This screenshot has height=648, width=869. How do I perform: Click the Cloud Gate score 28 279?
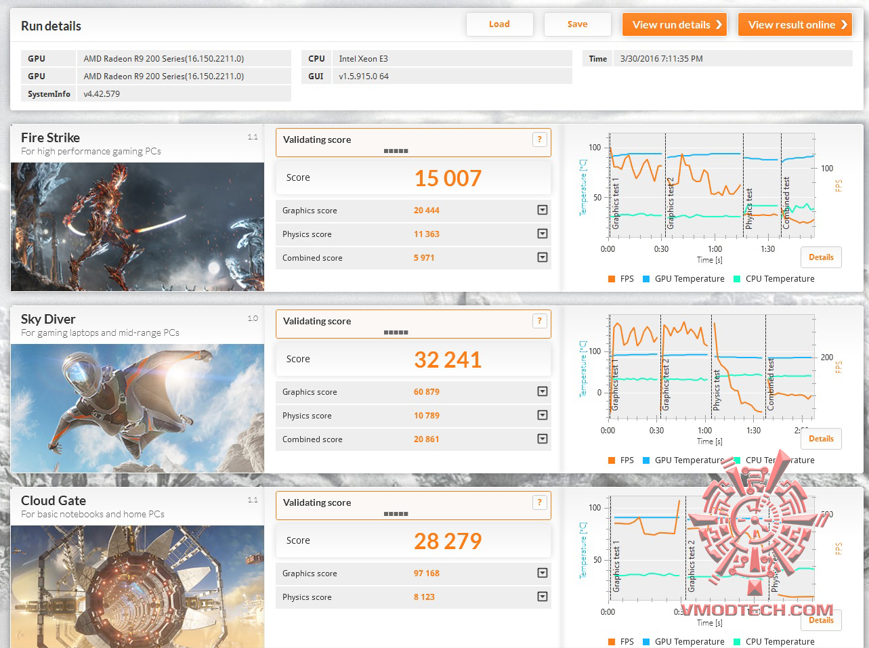click(448, 541)
